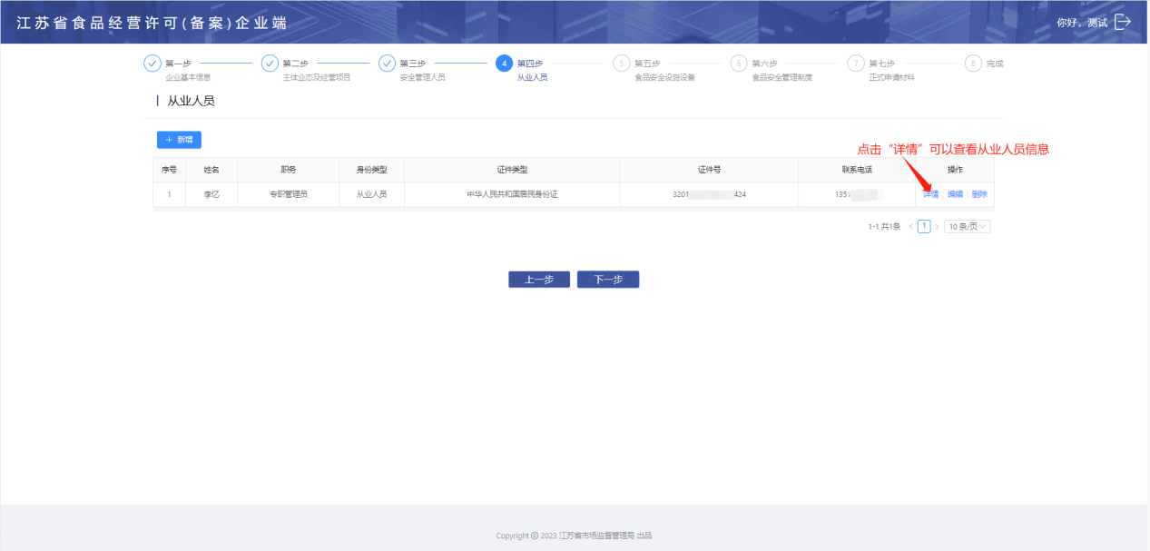Click step two's completed checkmark circle

pyautogui.click(x=270, y=64)
